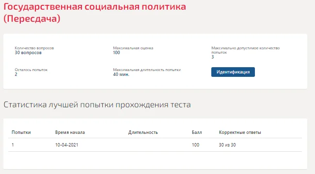Click the Количество вопросов label
Screen dimensions: 315x174
[x=34, y=48]
